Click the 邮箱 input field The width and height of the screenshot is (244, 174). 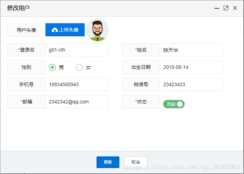pos(77,102)
